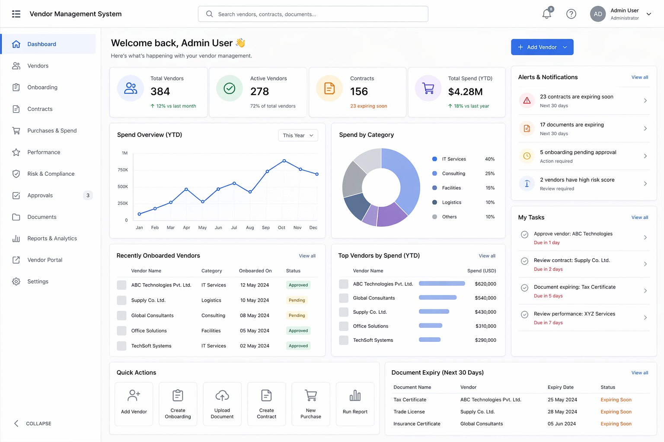Click the Active Vendors checkmark icon
The width and height of the screenshot is (664, 442).
(x=230, y=88)
